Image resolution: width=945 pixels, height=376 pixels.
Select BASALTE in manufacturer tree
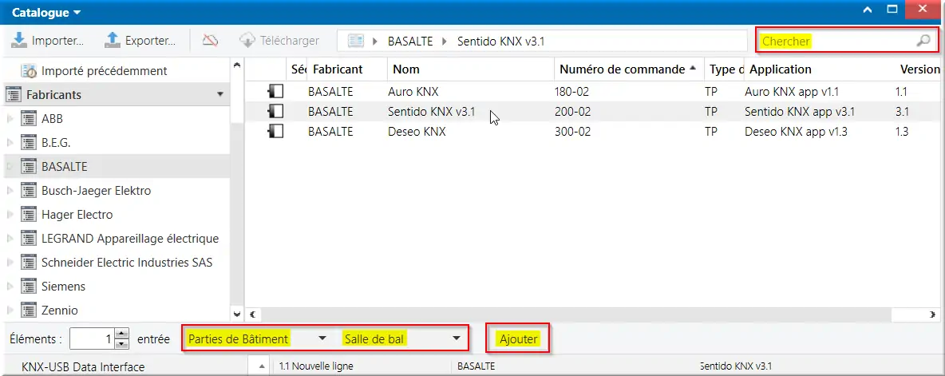tap(65, 167)
